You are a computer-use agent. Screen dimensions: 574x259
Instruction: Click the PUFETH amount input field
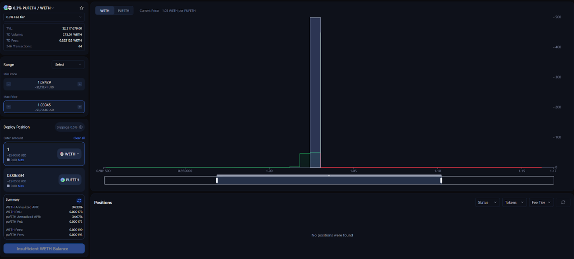[29, 175]
